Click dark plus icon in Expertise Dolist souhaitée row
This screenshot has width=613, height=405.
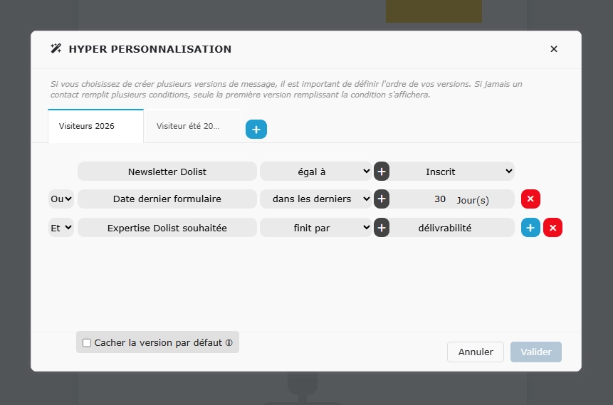pos(382,228)
